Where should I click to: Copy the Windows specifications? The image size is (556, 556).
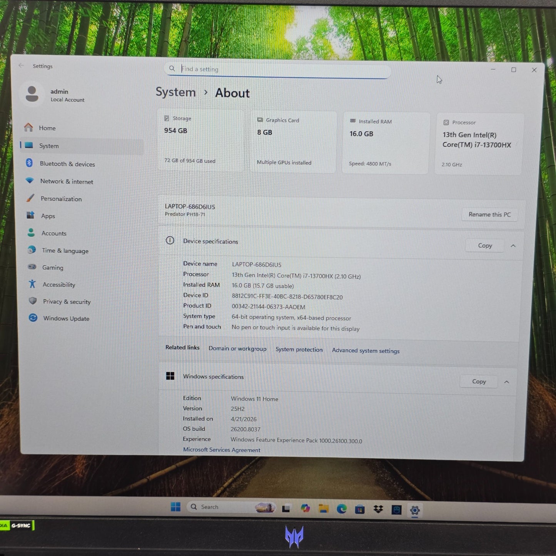(479, 381)
